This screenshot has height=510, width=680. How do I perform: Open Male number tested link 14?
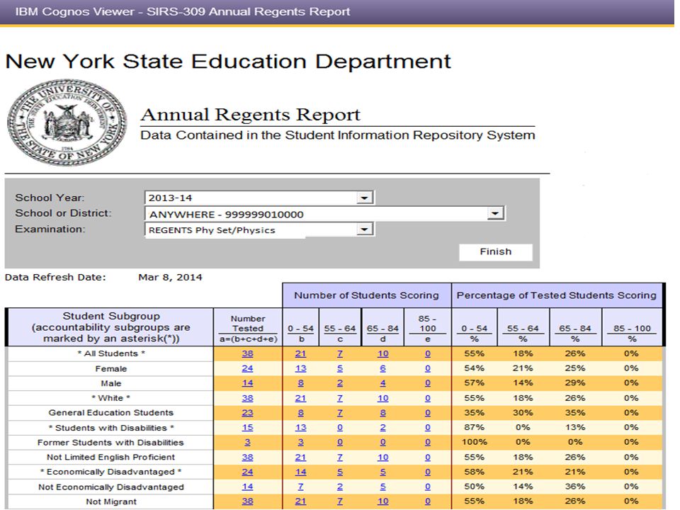(248, 383)
